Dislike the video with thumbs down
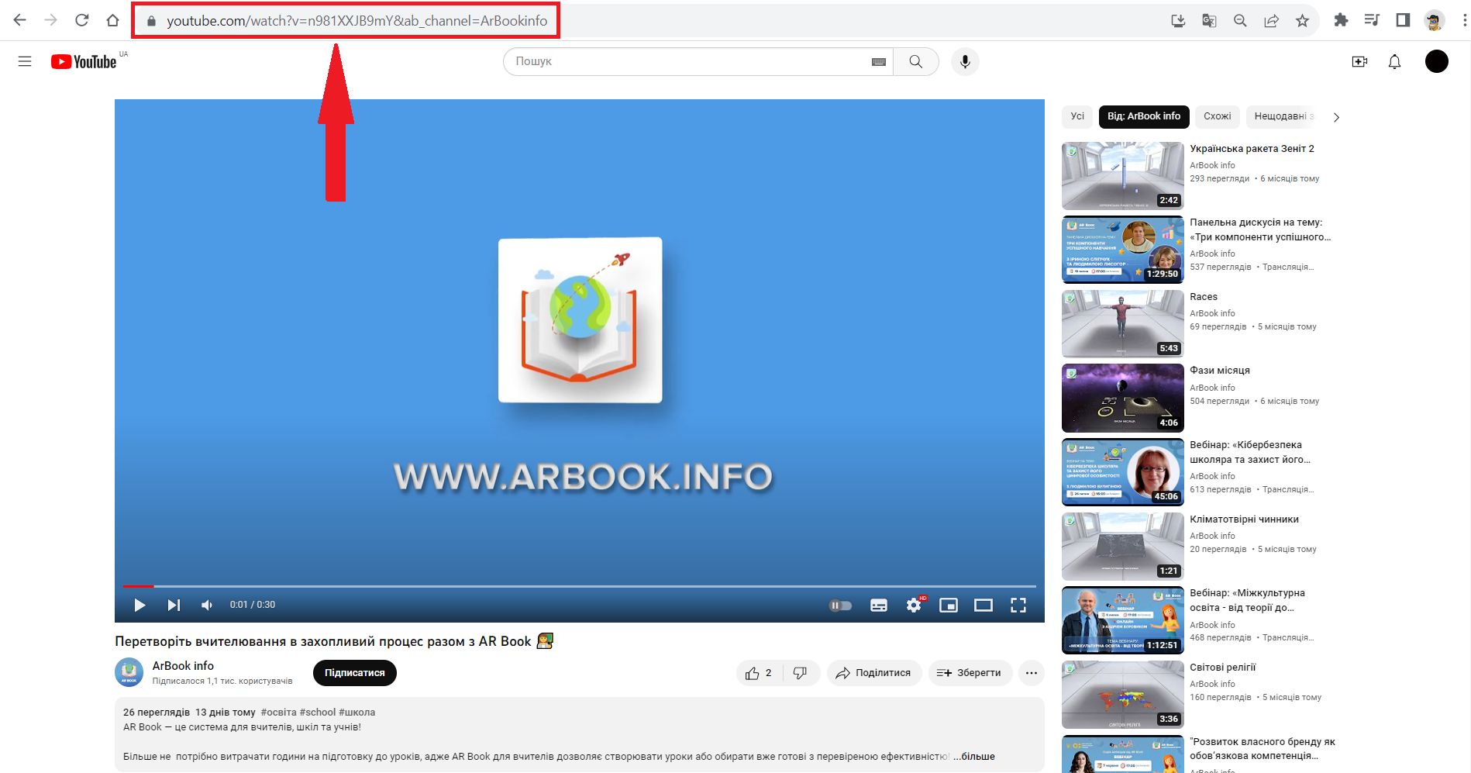 [x=801, y=673]
